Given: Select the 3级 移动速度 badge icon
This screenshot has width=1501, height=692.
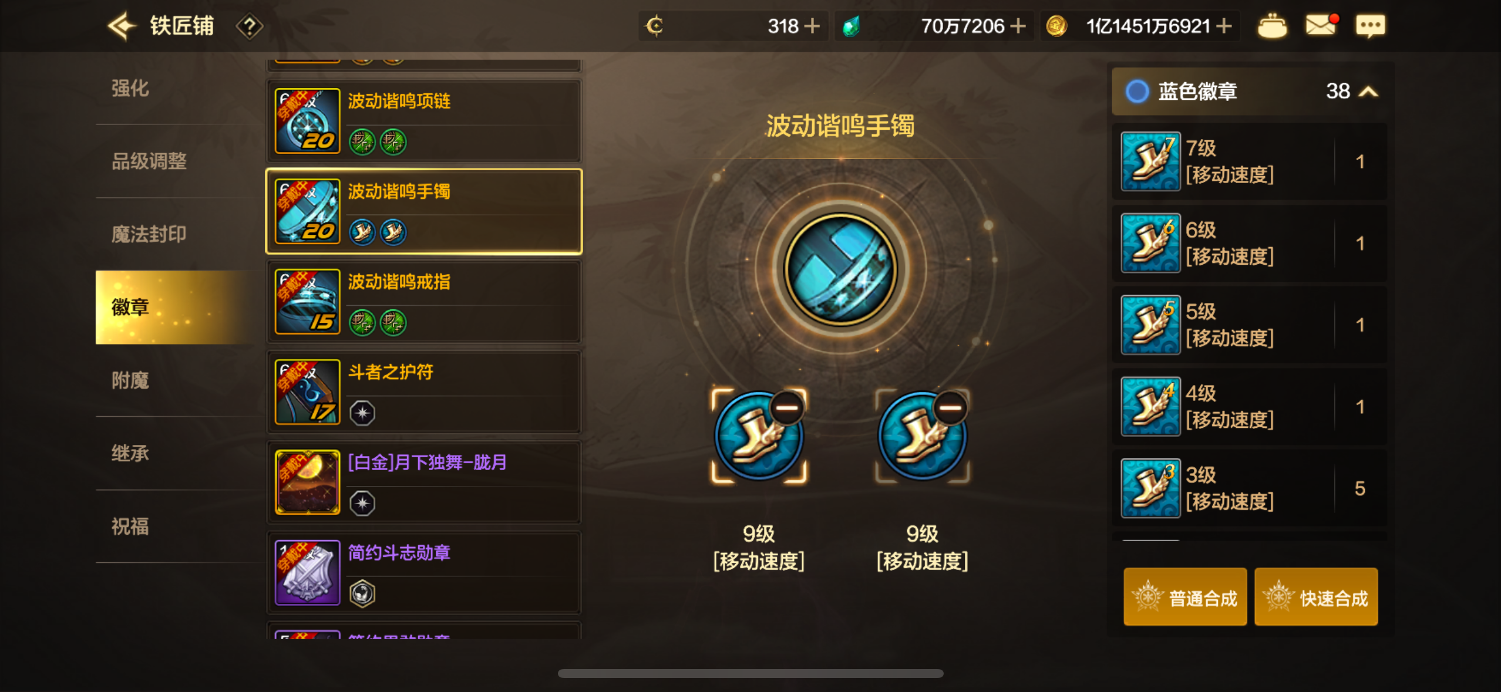Looking at the screenshot, I should click(x=1150, y=488).
